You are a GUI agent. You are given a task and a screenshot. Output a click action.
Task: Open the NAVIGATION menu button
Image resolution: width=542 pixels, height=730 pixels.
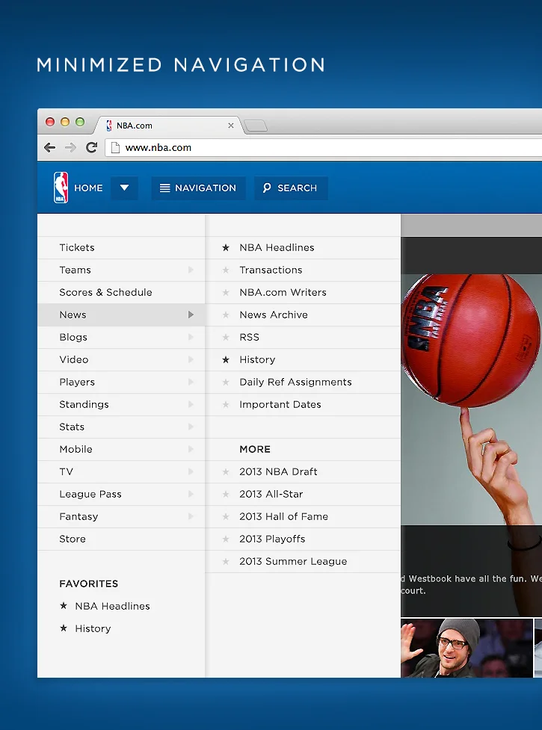198,188
